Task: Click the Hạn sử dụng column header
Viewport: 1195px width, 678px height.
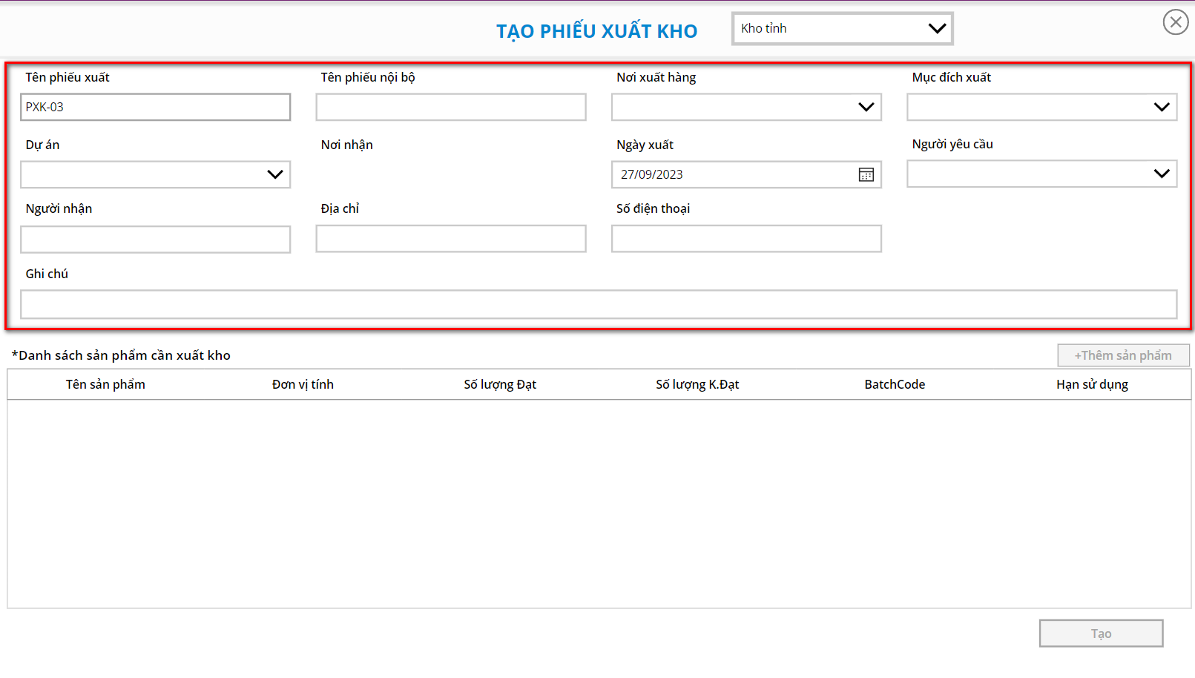Action: [1092, 384]
